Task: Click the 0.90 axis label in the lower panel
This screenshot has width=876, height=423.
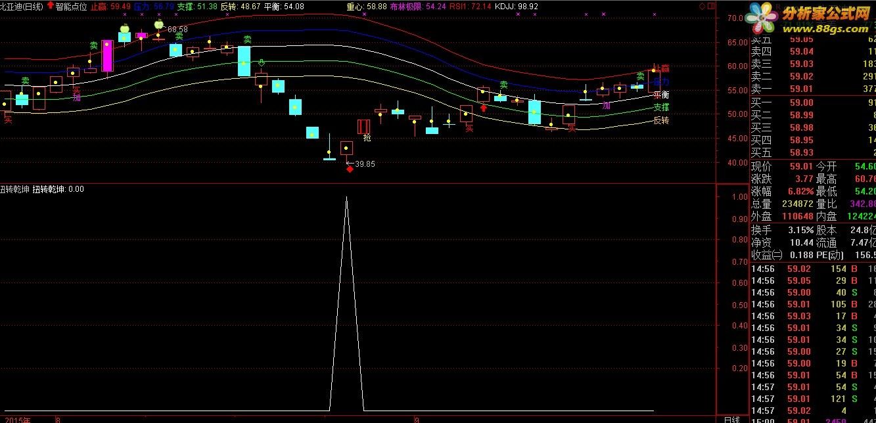Action: click(x=739, y=220)
